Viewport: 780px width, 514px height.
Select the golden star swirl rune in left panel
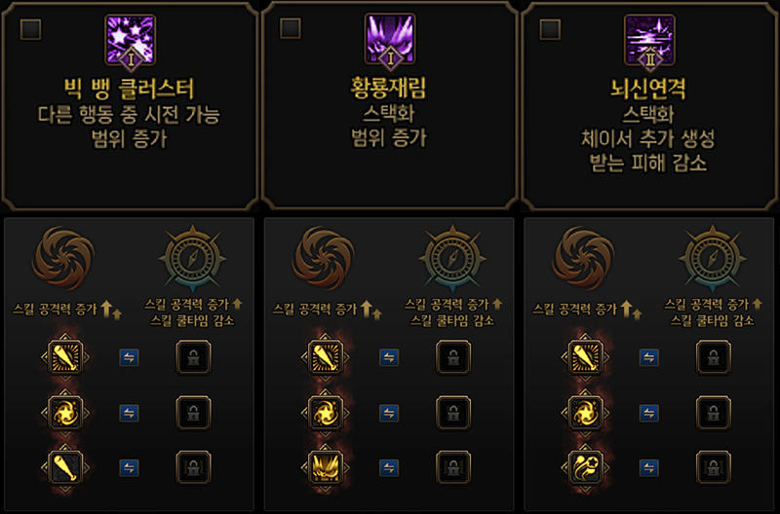coord(65,413)
